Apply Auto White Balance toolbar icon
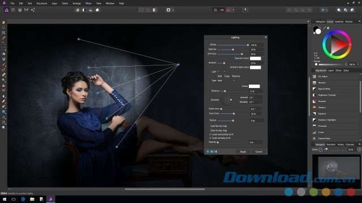The height and width of the screenshot is (203, 362). tap(97, 10)
